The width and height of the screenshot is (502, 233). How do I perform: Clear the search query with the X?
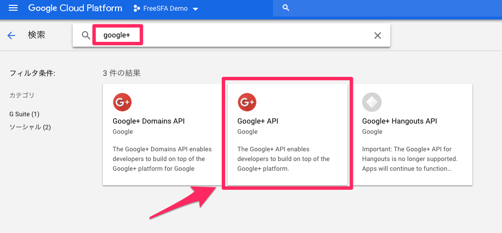(377, 36)
